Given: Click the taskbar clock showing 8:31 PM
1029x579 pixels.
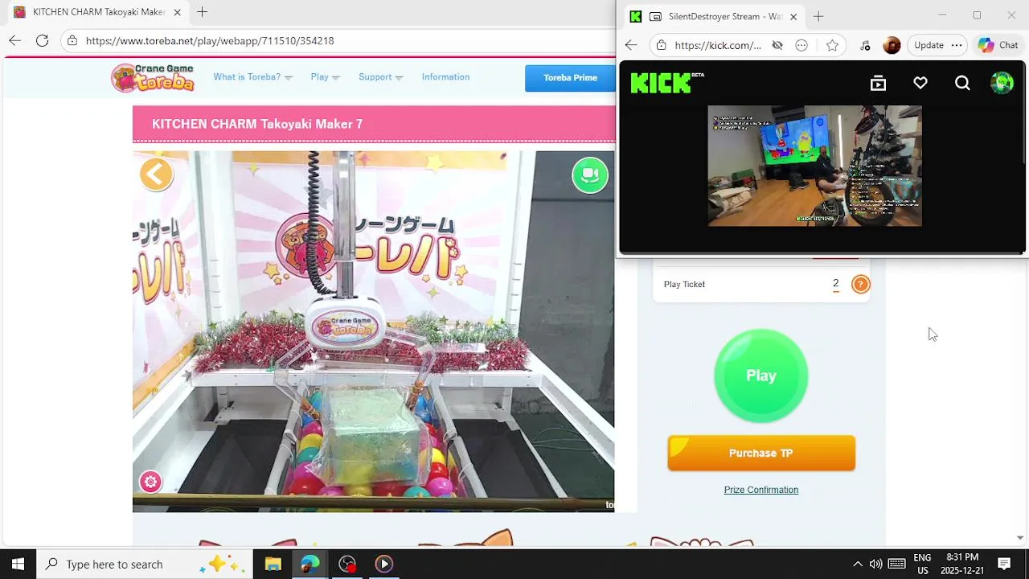Looking at the screenshot, I should coord(962,564).
